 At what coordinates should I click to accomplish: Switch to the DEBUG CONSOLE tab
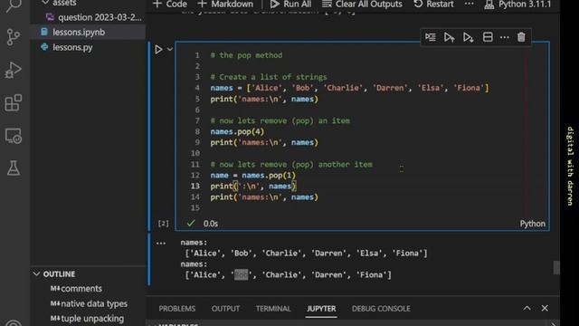pyautogui.click(x=381, y=308)
